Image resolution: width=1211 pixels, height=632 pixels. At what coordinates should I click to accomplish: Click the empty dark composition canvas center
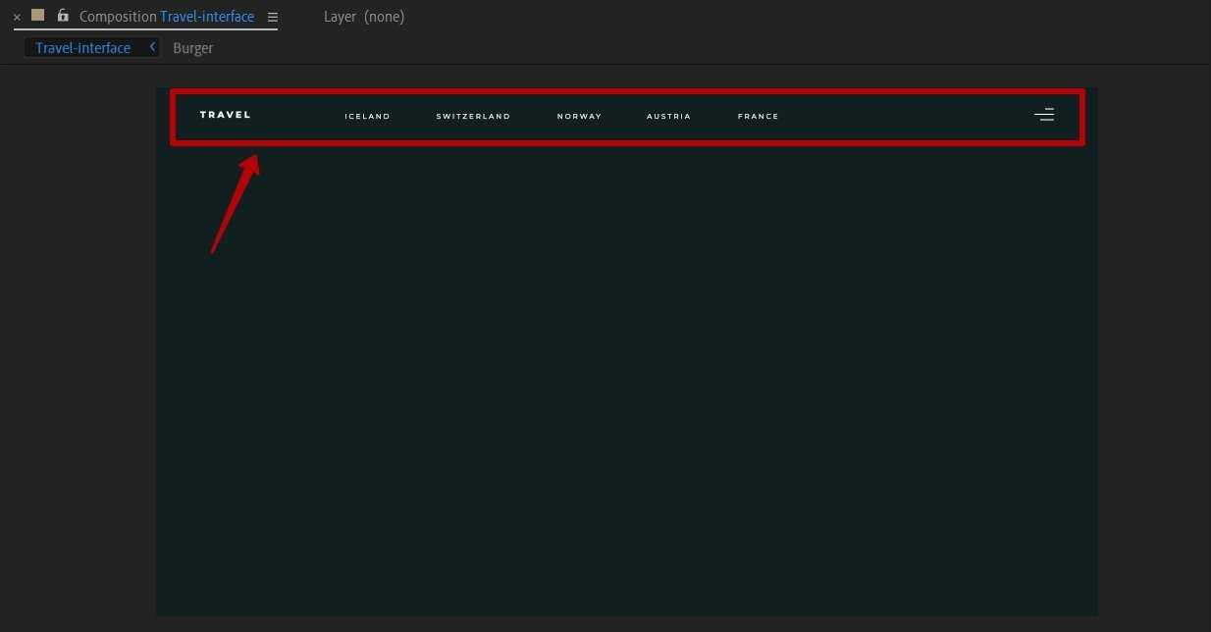[626, 383]
